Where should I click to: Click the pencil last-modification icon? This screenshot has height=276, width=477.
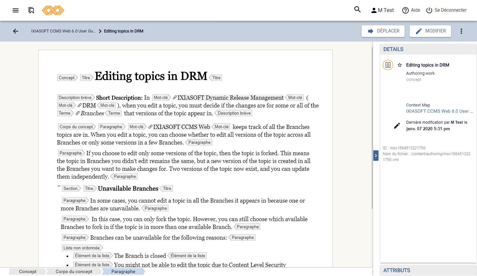[397, 126]
